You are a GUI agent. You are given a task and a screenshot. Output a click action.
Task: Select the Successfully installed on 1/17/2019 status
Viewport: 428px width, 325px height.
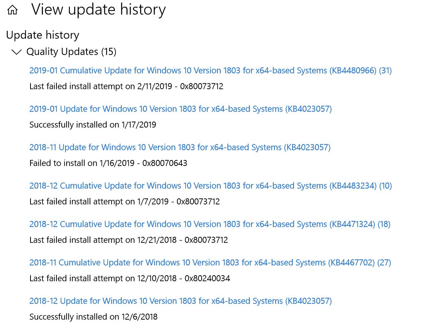click(x=93, y=125)
